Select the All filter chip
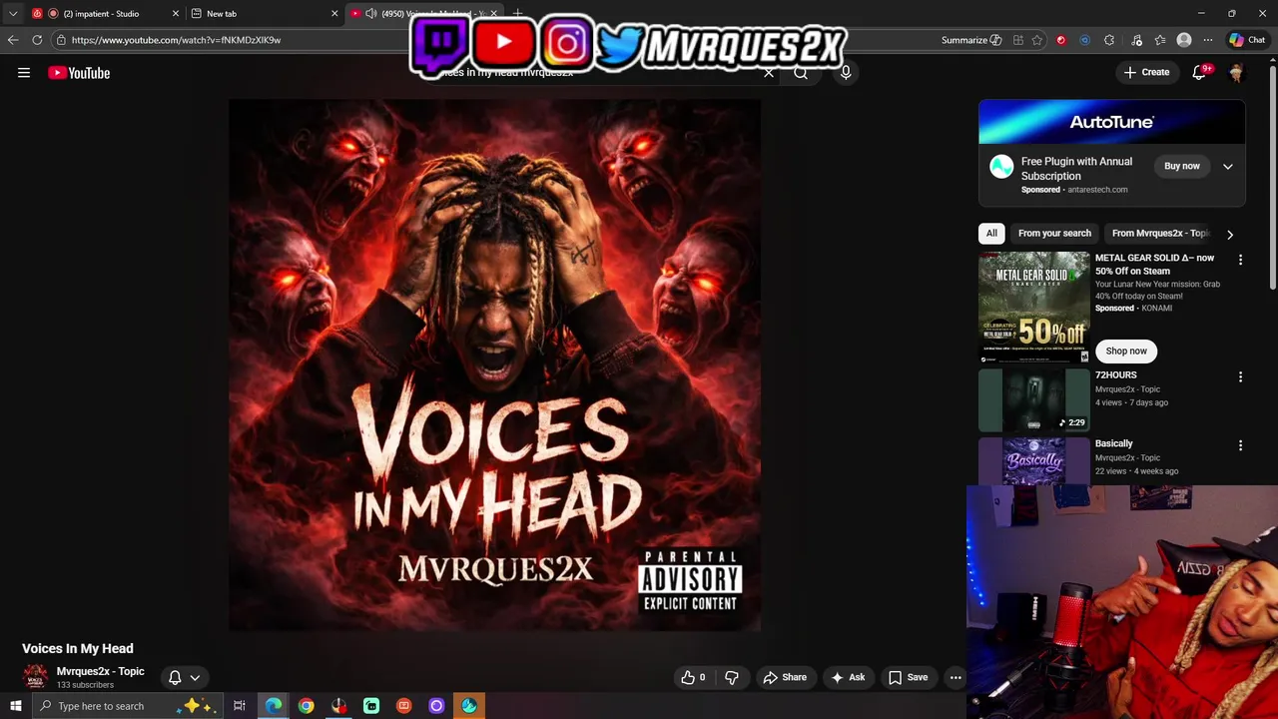The image size is (1278, 719). click(x=991, y=233)
